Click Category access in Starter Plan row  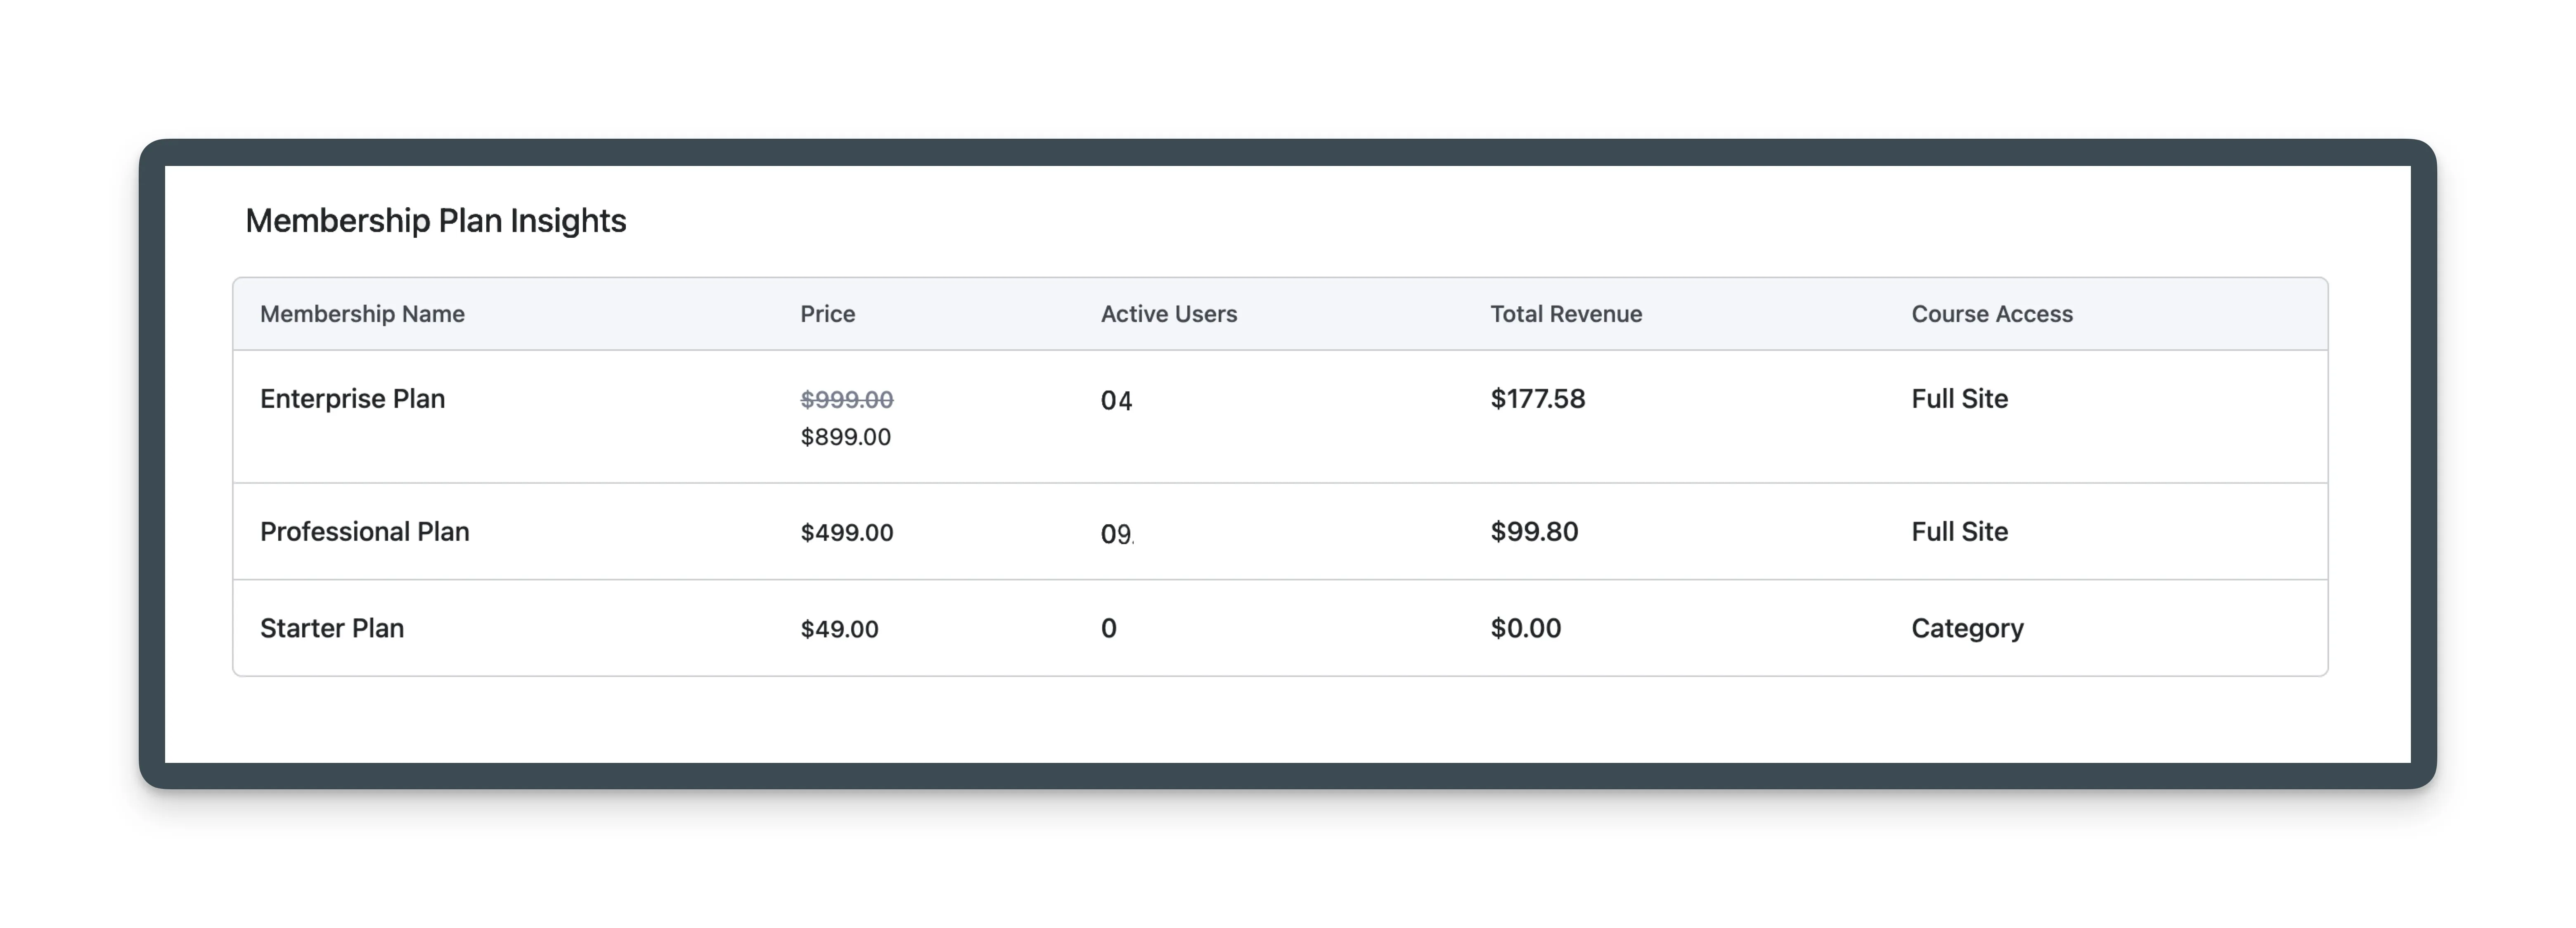1967,629
